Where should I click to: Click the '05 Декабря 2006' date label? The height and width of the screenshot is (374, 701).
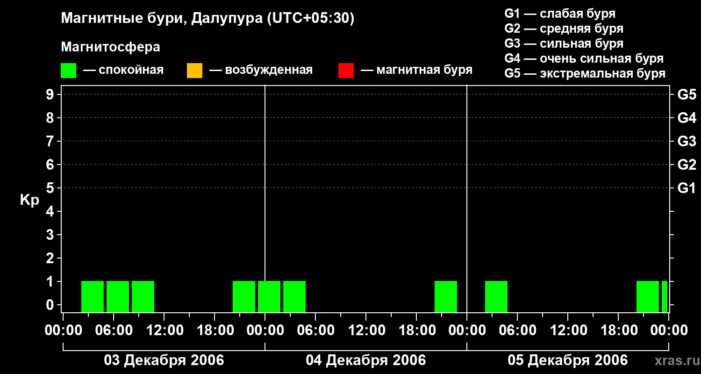pos(568,360)
